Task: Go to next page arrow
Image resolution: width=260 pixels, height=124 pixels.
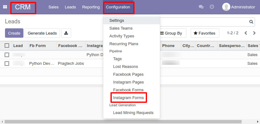Action: (254, 33)
